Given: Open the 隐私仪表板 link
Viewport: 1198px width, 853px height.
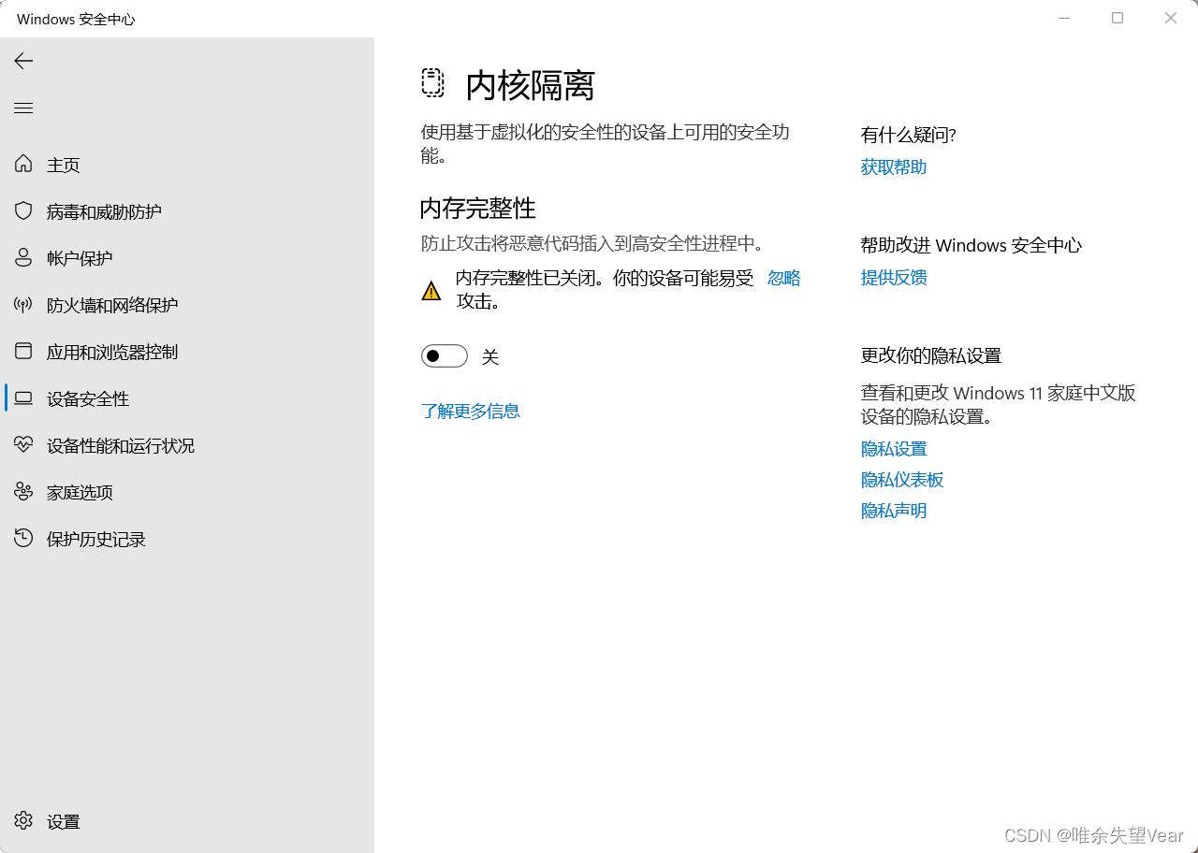Looking at the screenshot, I should point(902,480).
